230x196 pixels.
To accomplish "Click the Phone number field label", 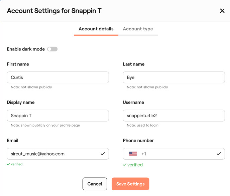I will [138, 141].
